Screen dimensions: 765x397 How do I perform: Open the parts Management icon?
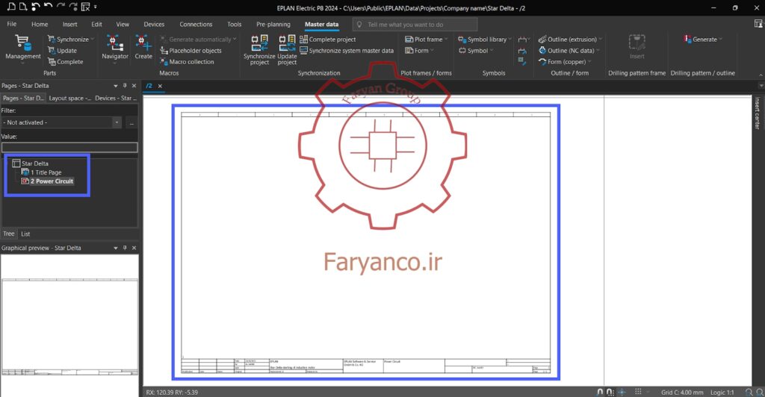(23, 43)
